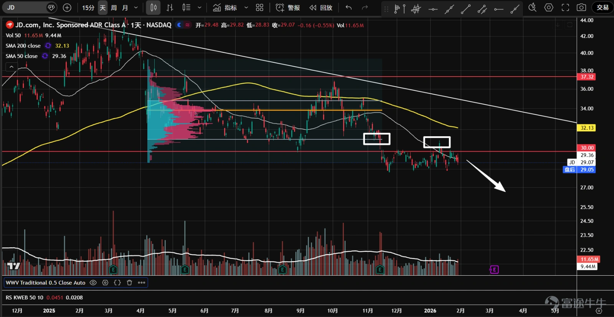This screenshot has width=614, height=317.
Task: Open chart settings hexagon icon
Action: tap(549, 8)
